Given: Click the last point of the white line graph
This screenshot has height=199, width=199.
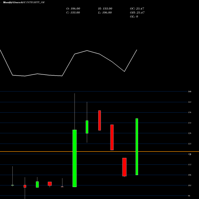Looking at the screenshot, I should pyautogui.click(x=137, y=50).
